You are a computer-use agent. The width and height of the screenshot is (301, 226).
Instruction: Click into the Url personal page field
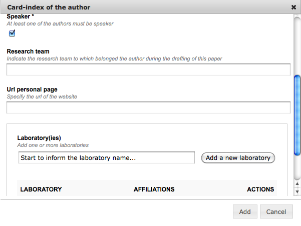(x=148, y=107)
